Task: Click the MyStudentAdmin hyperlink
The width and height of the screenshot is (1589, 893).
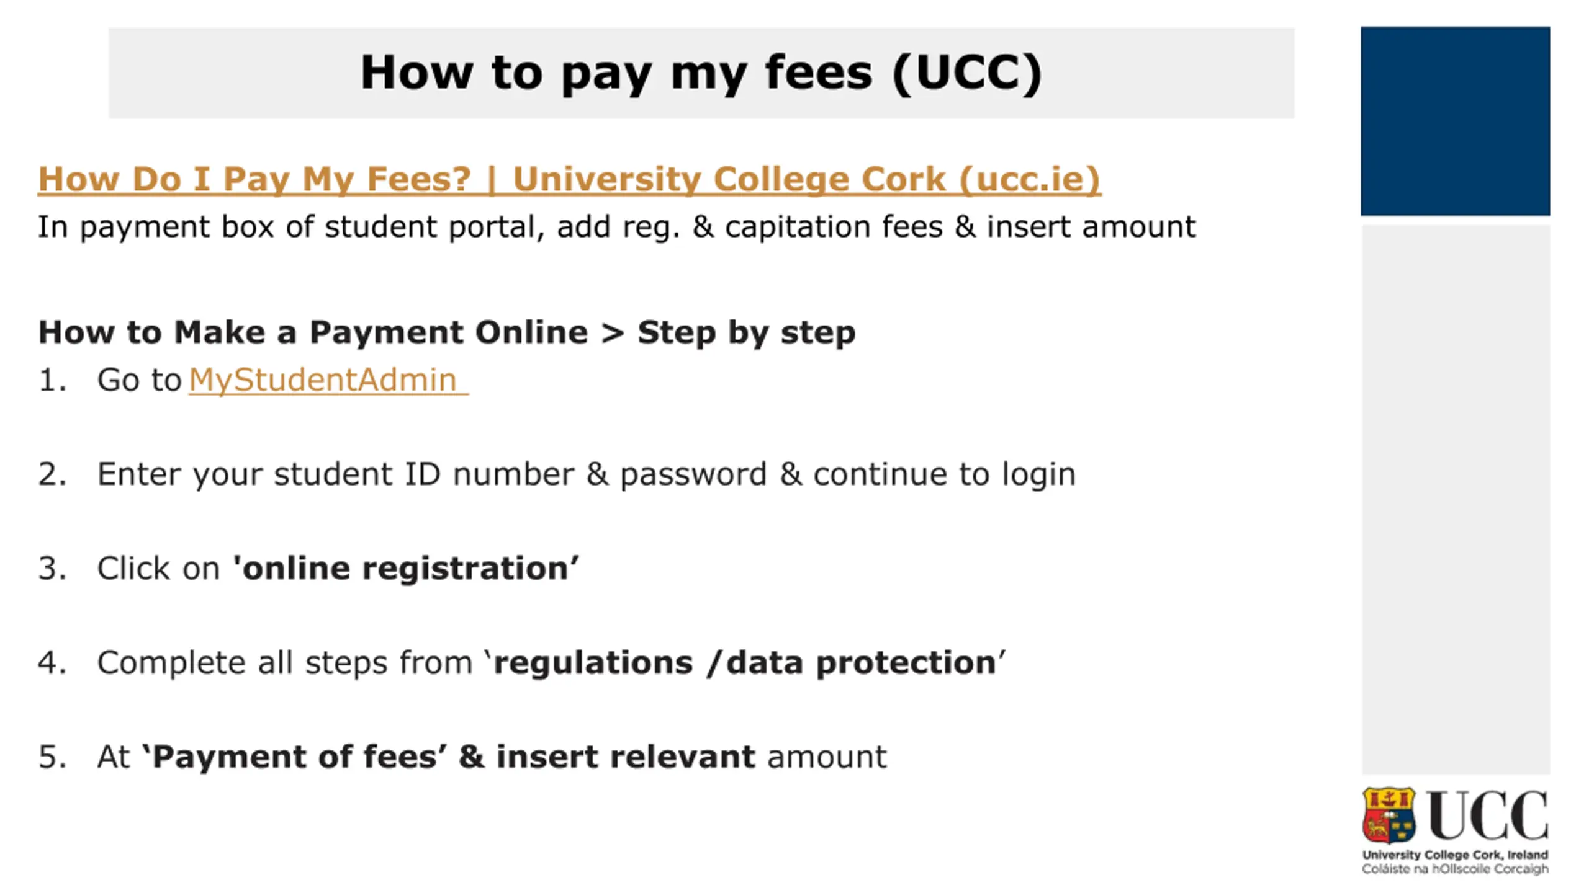Action: (x=323, y=380)
